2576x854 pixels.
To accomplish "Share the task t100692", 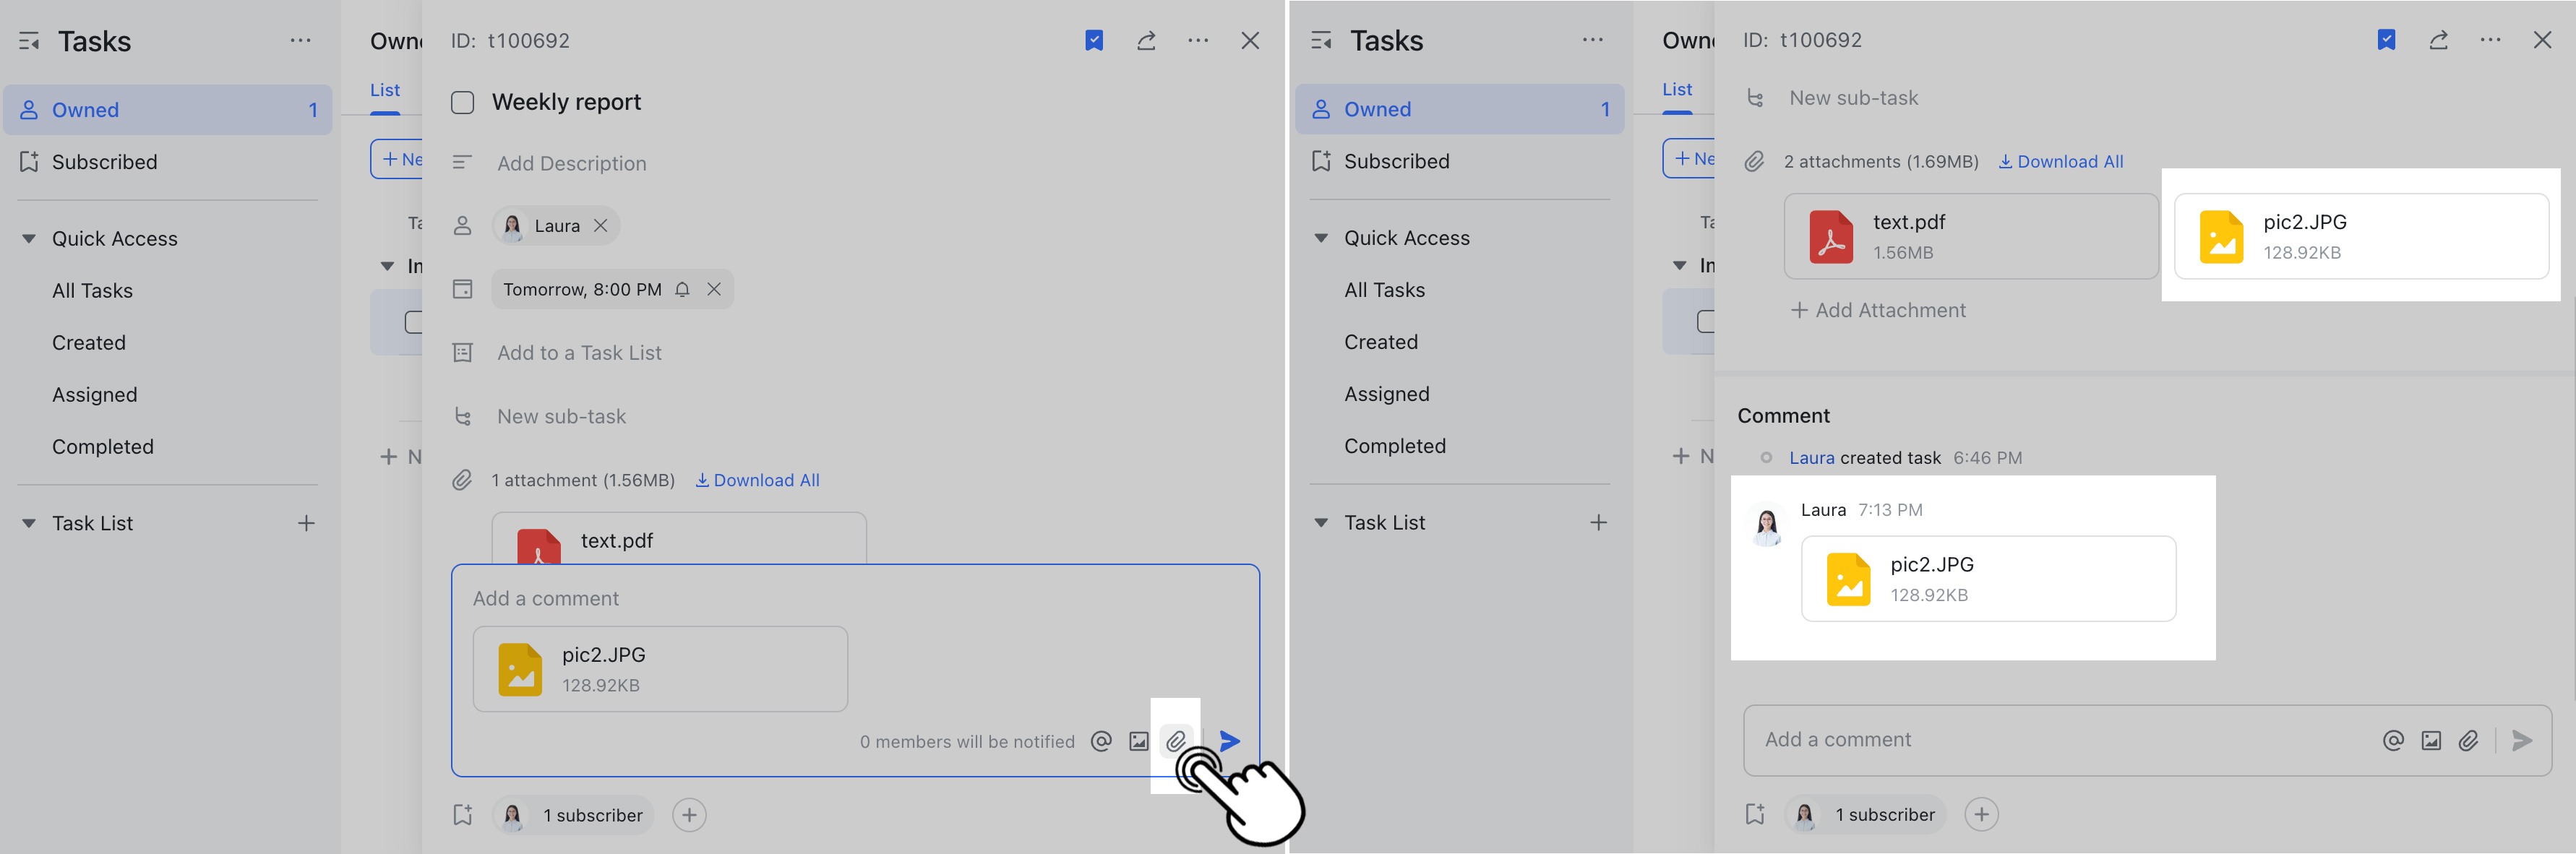I will (1146, 40).
